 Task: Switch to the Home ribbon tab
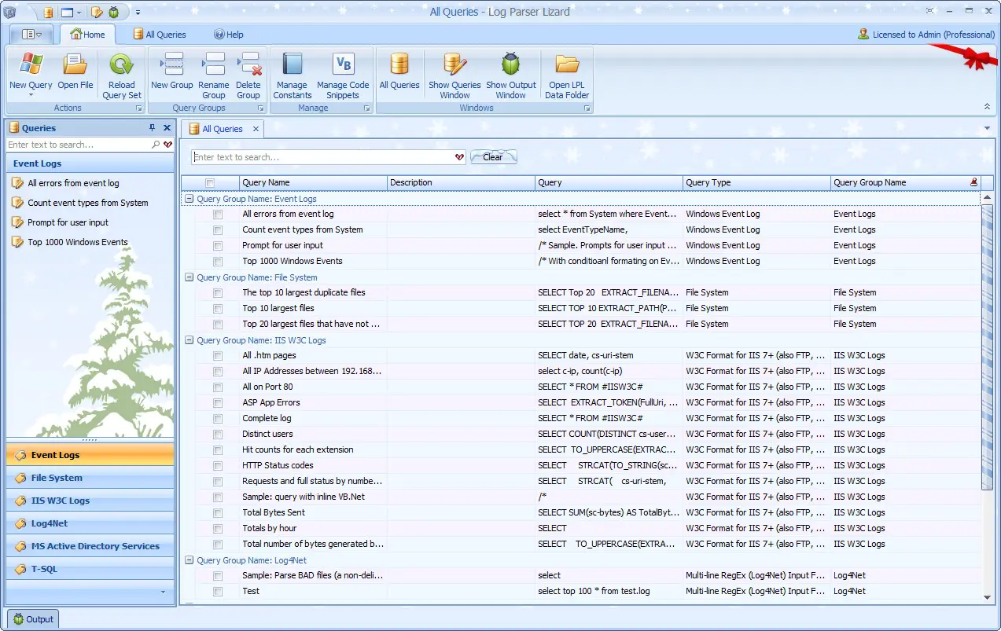(87, 35)
